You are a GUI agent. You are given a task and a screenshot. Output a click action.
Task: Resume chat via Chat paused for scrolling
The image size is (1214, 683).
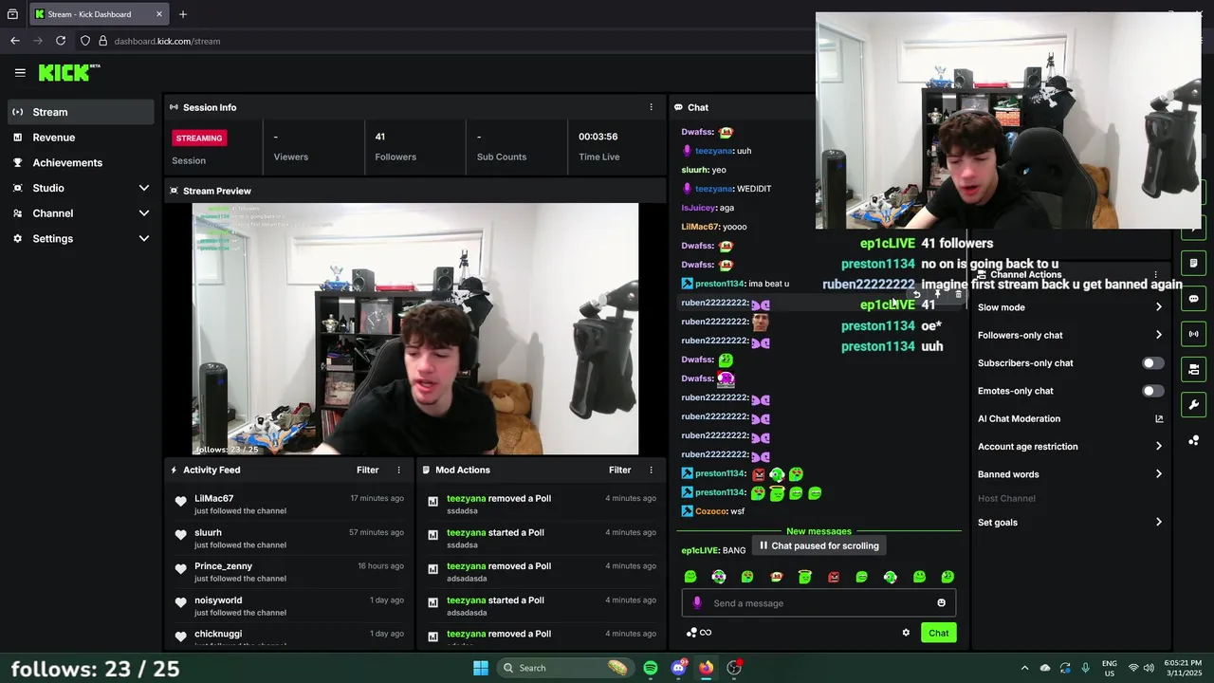[819, 545]
